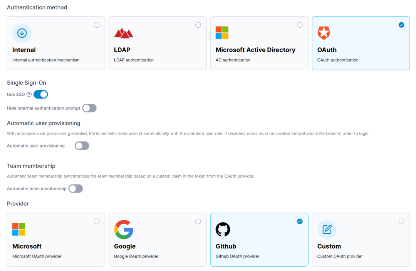Viewport: 416px width, 271px height.
Task: Select the Internal authentication radio button
Action: [97, 25]
